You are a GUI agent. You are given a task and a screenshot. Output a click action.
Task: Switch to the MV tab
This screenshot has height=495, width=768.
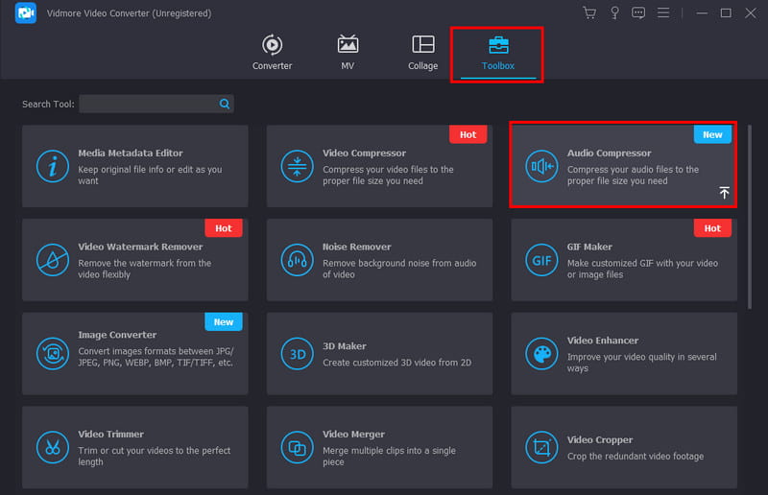pyautogui.click(x=348, y=53)
